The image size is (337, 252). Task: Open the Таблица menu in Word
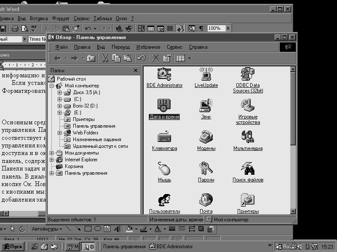pyautogui.click(x=102, y=18)
